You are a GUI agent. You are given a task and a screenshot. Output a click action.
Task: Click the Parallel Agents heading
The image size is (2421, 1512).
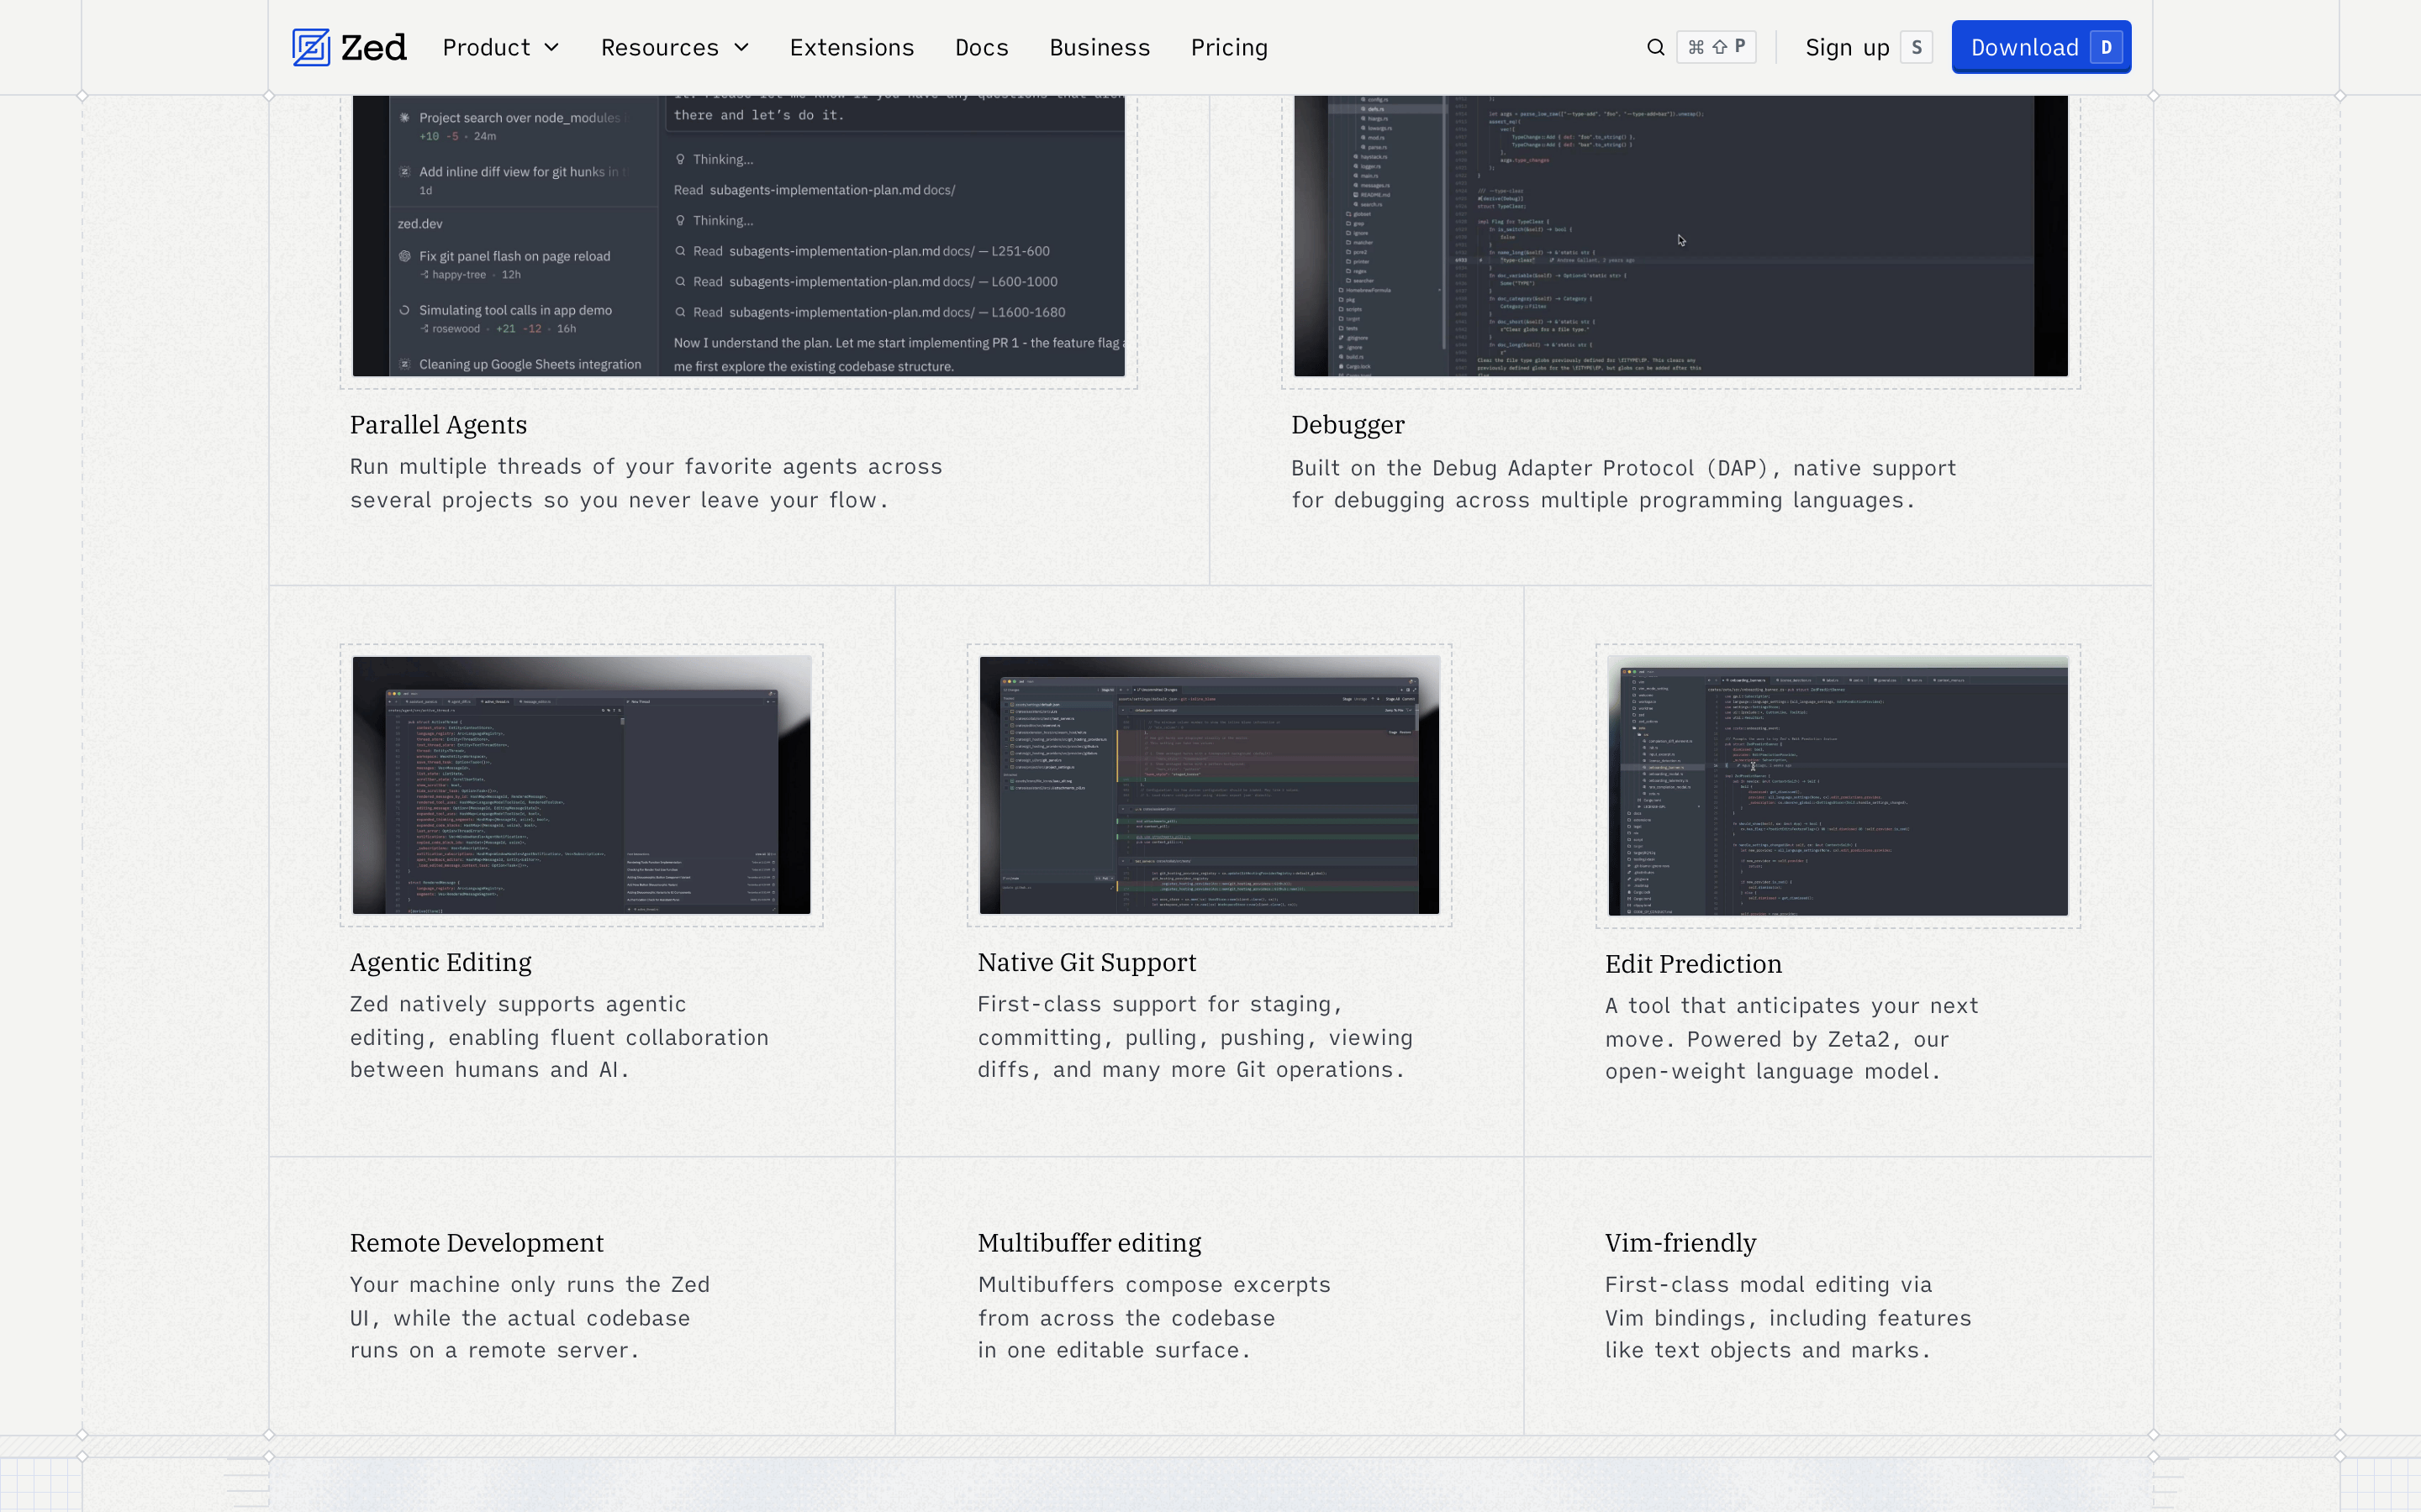tap(438, 425)
